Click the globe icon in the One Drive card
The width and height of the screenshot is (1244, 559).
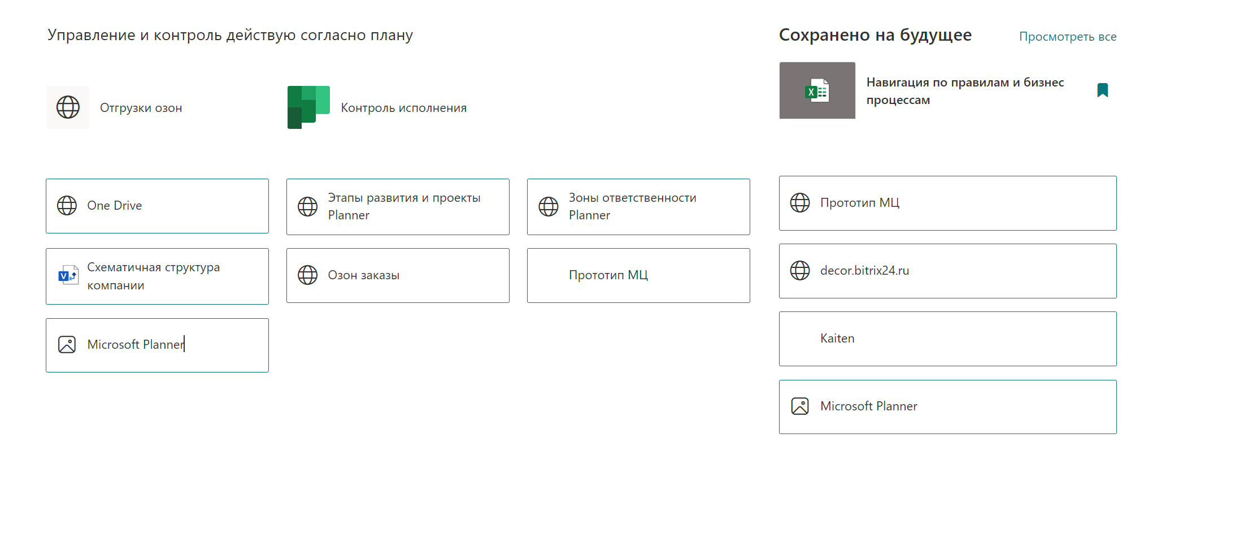67,206
